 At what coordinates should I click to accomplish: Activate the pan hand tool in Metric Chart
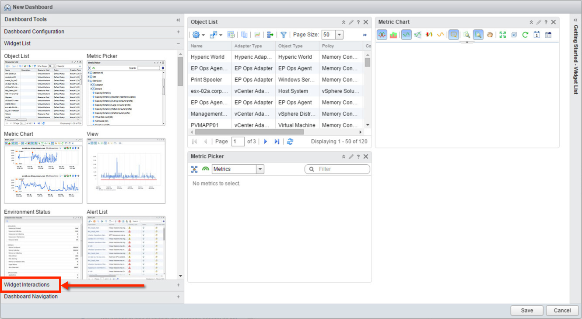pyautogui.click(x=490, y=35)
